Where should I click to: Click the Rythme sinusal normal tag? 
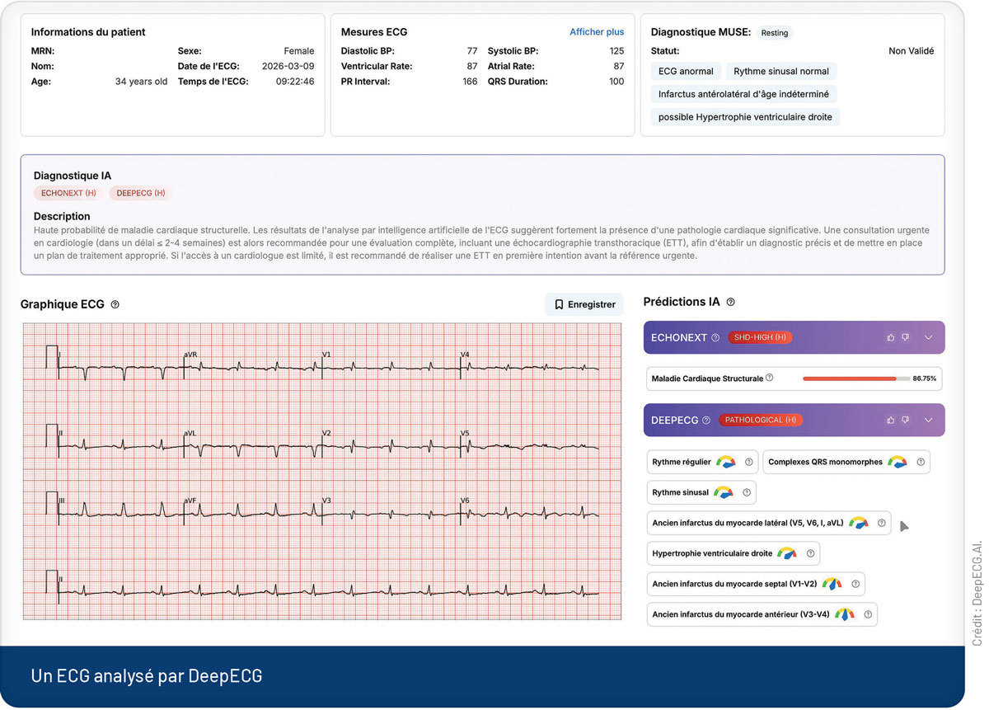click(x=781, y=71)
